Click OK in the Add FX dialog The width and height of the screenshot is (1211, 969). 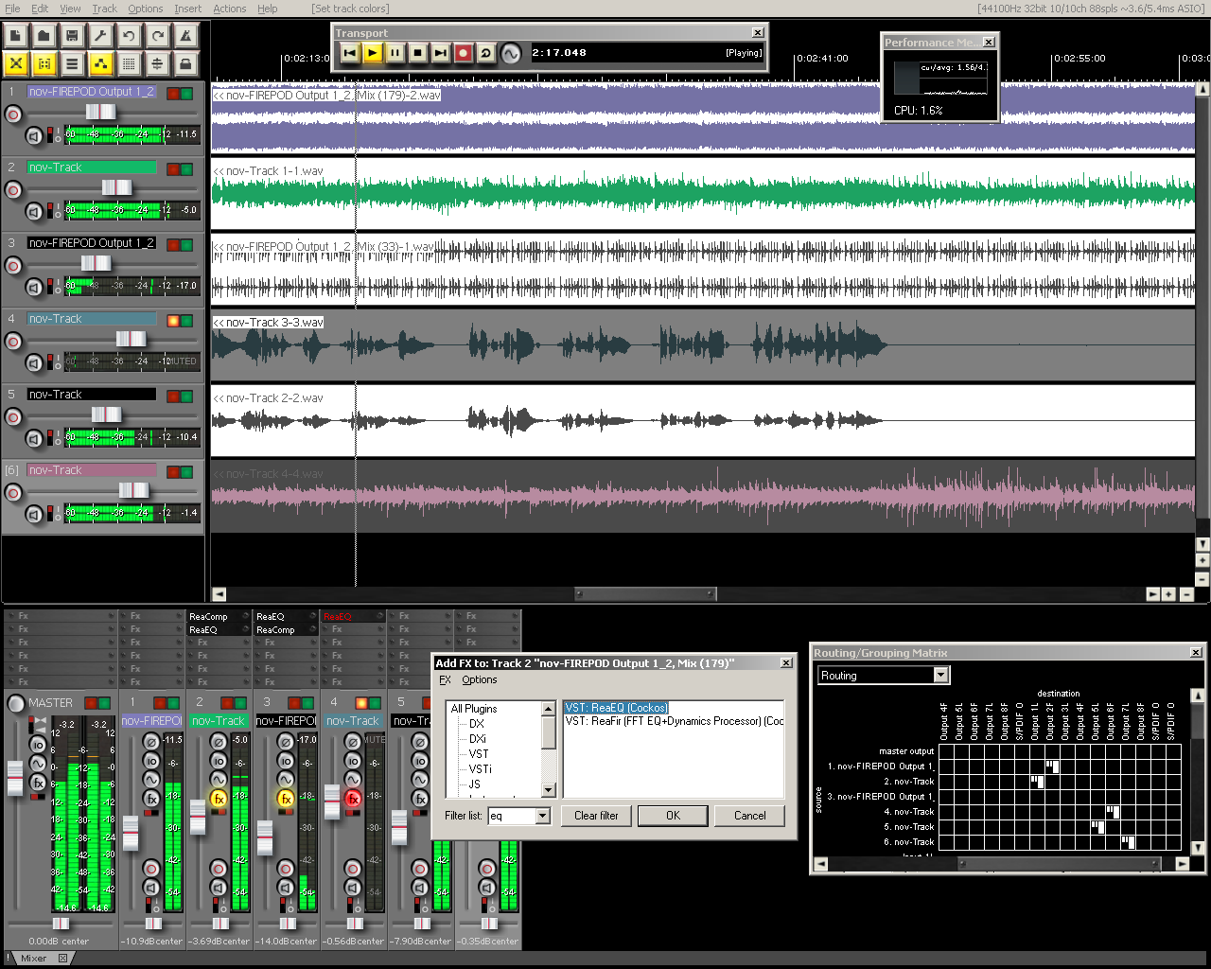click(673, 816)
